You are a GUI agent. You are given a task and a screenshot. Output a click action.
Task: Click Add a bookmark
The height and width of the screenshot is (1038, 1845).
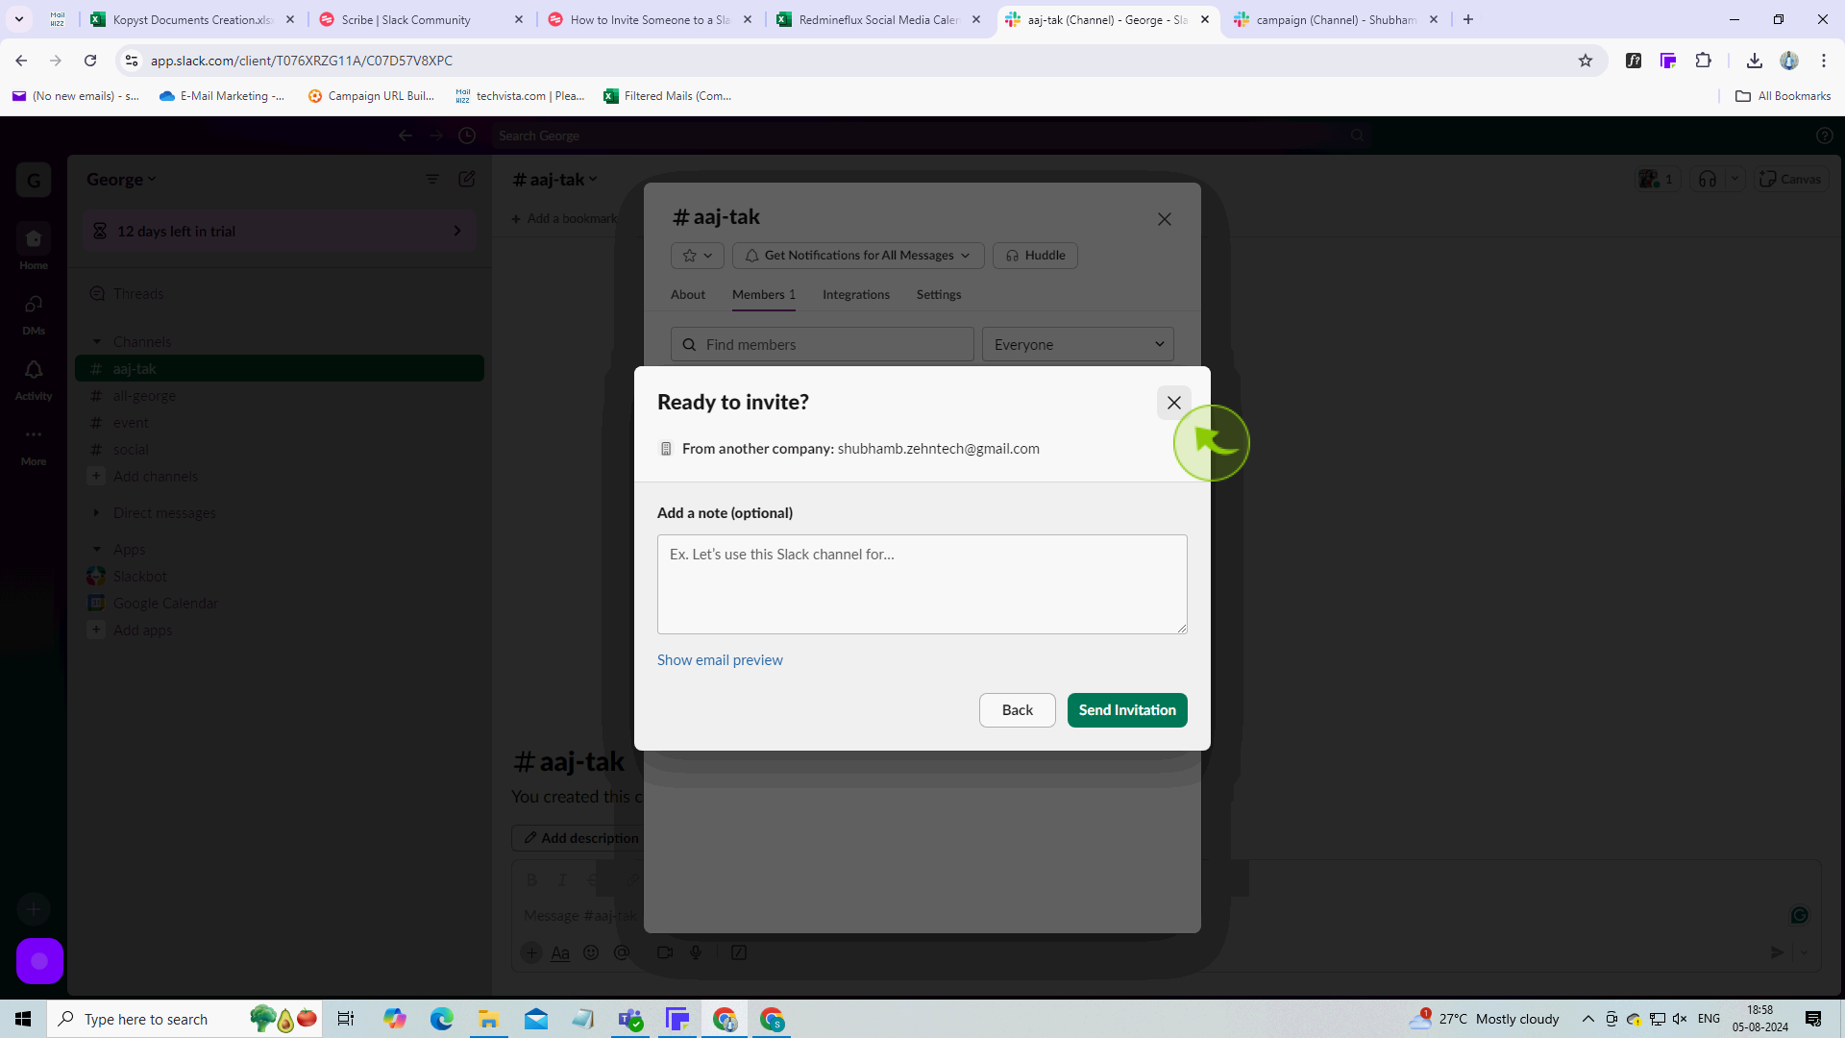[x=564, y=219]
